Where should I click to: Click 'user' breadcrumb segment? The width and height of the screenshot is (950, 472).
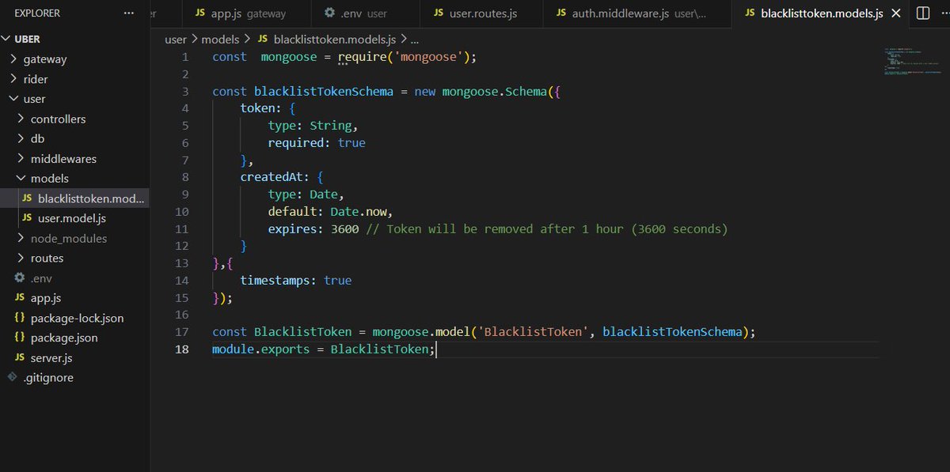[175, 40]
